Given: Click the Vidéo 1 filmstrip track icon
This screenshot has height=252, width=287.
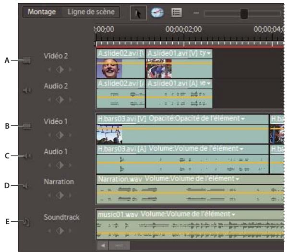Looking at the screenshot, I should pos(27,126).
